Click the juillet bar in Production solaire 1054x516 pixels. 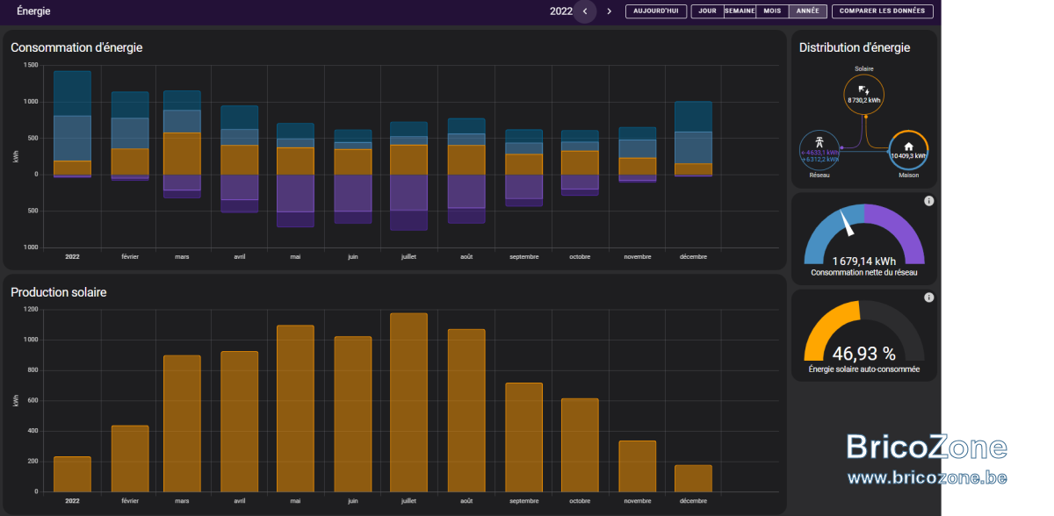408,403
